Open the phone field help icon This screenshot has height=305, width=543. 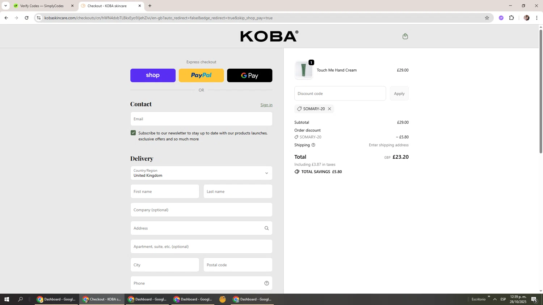pyautogui.click(x=266, y=283)
